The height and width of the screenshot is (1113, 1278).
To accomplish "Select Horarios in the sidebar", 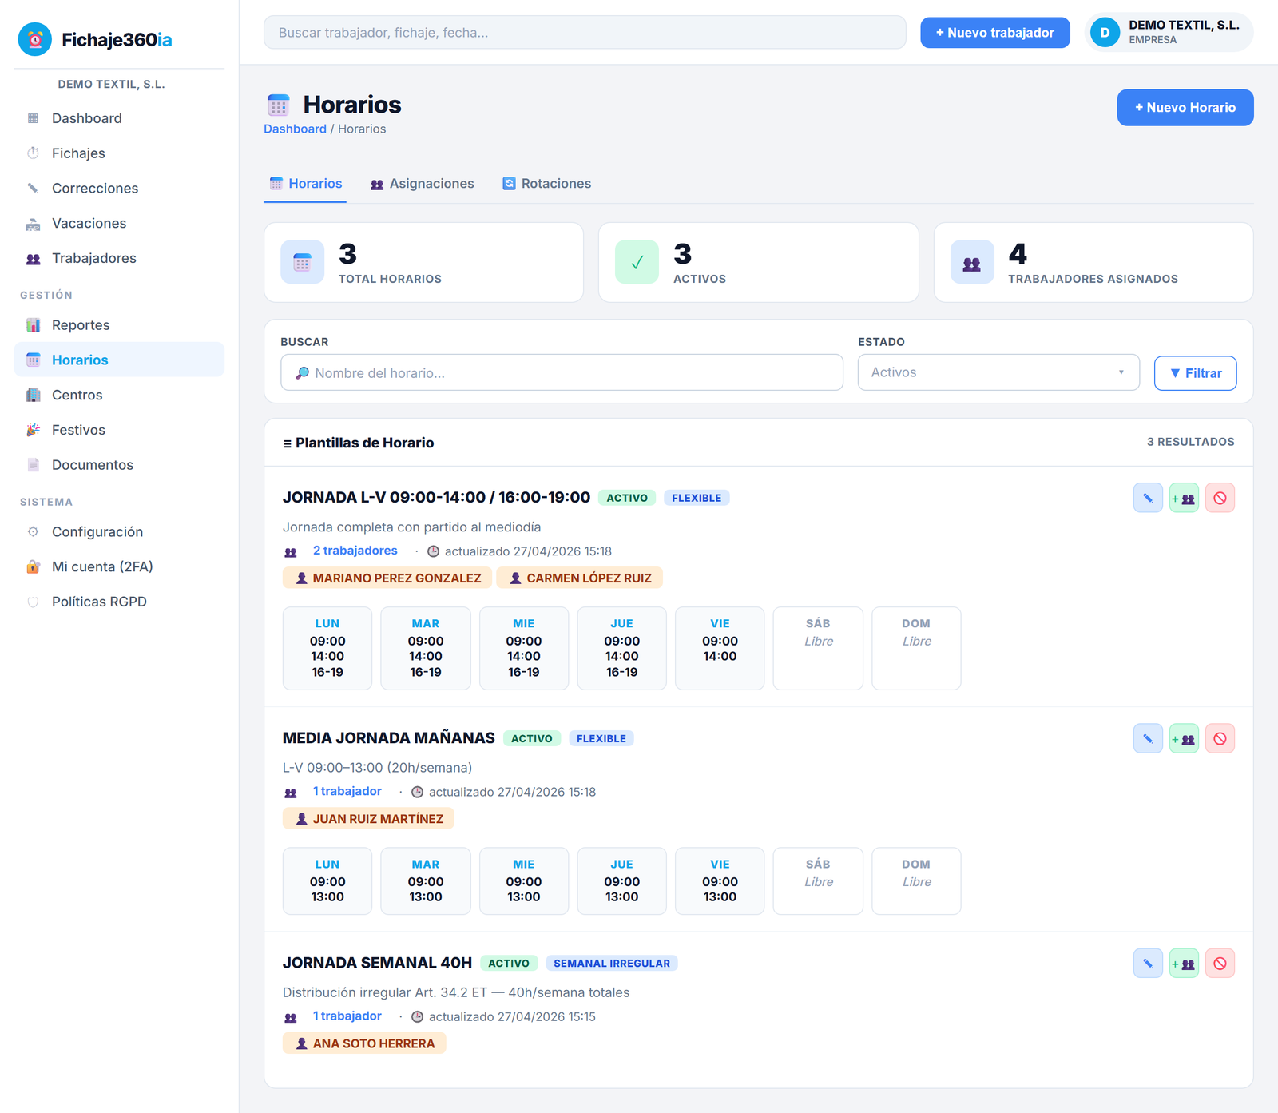I will [119, 360].
